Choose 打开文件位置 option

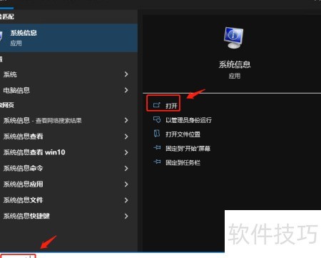183,134
